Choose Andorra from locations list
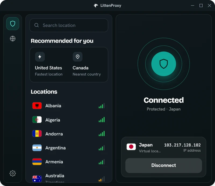Screen dimensions: 215x186 [x=69, y=134]
